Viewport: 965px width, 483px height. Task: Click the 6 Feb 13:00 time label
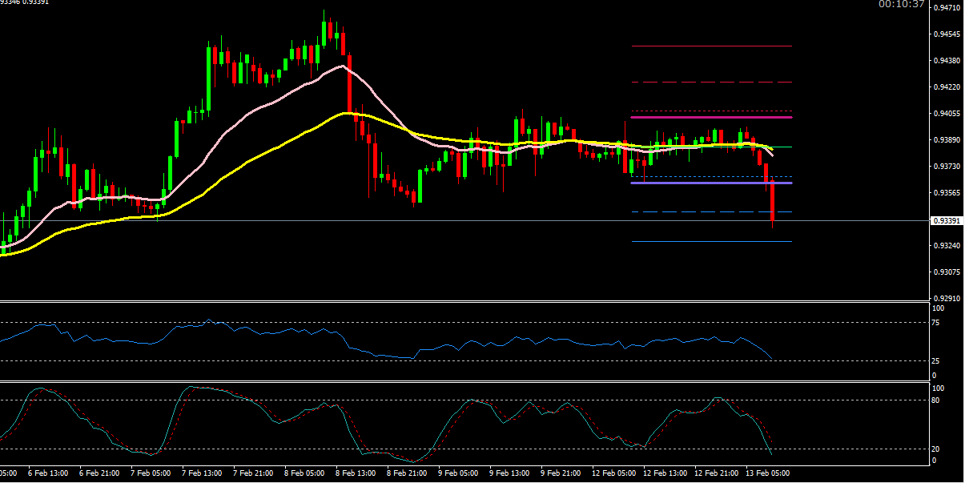[x=48, y=473]
